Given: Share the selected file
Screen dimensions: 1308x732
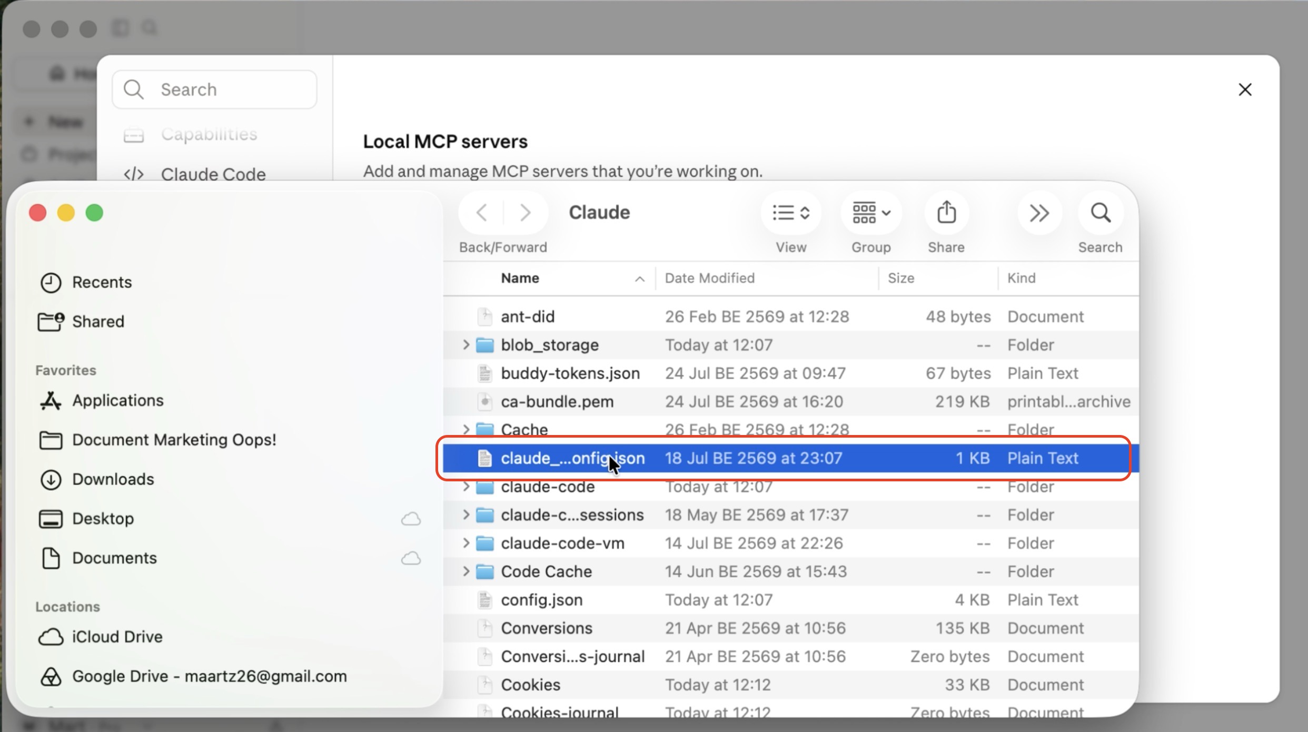Looking at the screenshot, I should point(946,213).
